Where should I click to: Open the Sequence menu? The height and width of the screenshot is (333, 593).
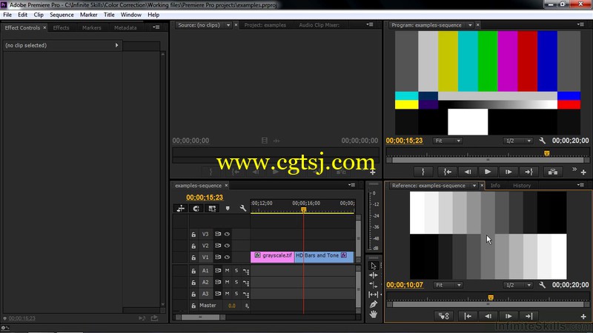pos(62,15)
